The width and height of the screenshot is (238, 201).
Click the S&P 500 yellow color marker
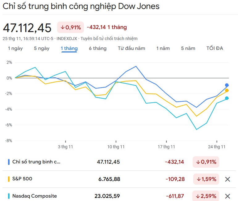pyautogui.click(x=9, y=179)
